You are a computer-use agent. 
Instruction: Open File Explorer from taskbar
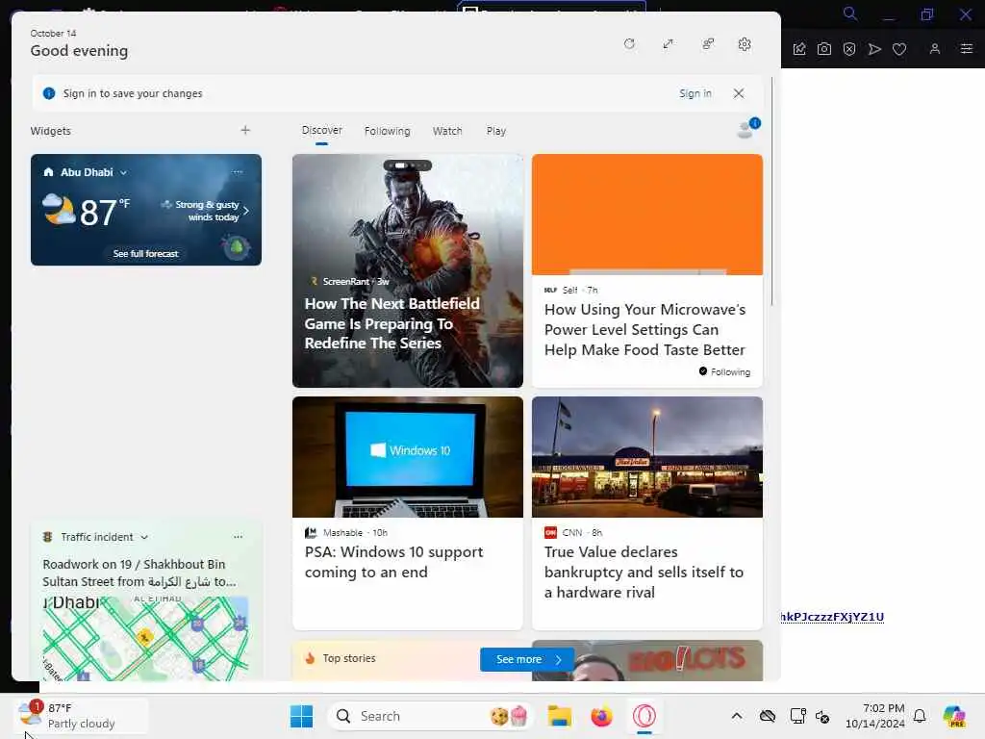coord(559,716)
